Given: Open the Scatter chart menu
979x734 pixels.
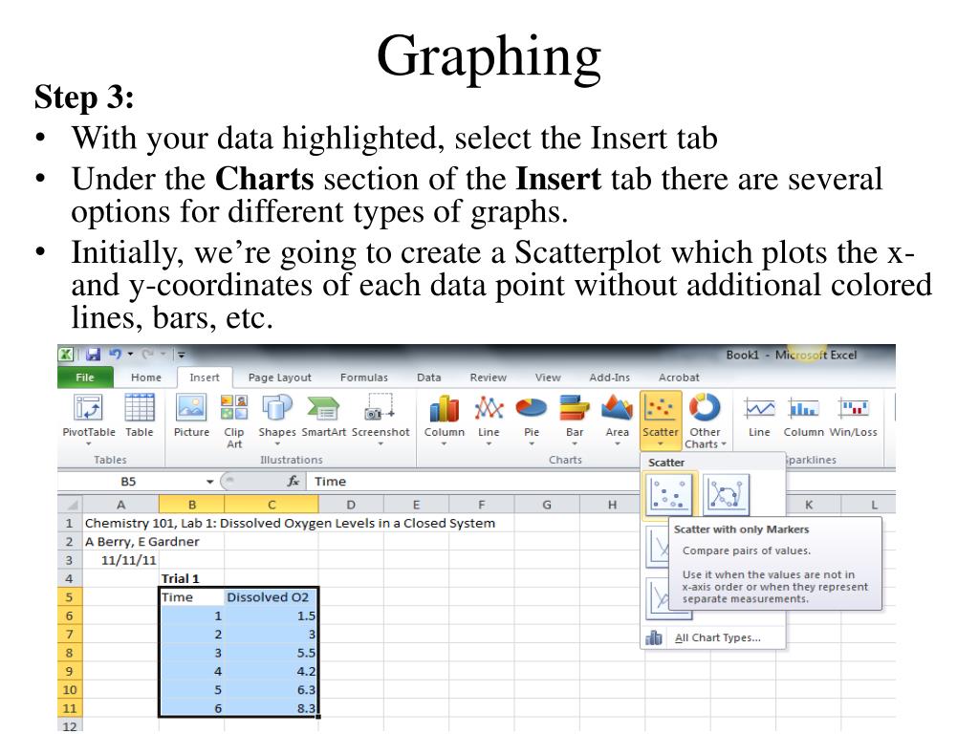Looking at the screenshot, I should point(660,421).
